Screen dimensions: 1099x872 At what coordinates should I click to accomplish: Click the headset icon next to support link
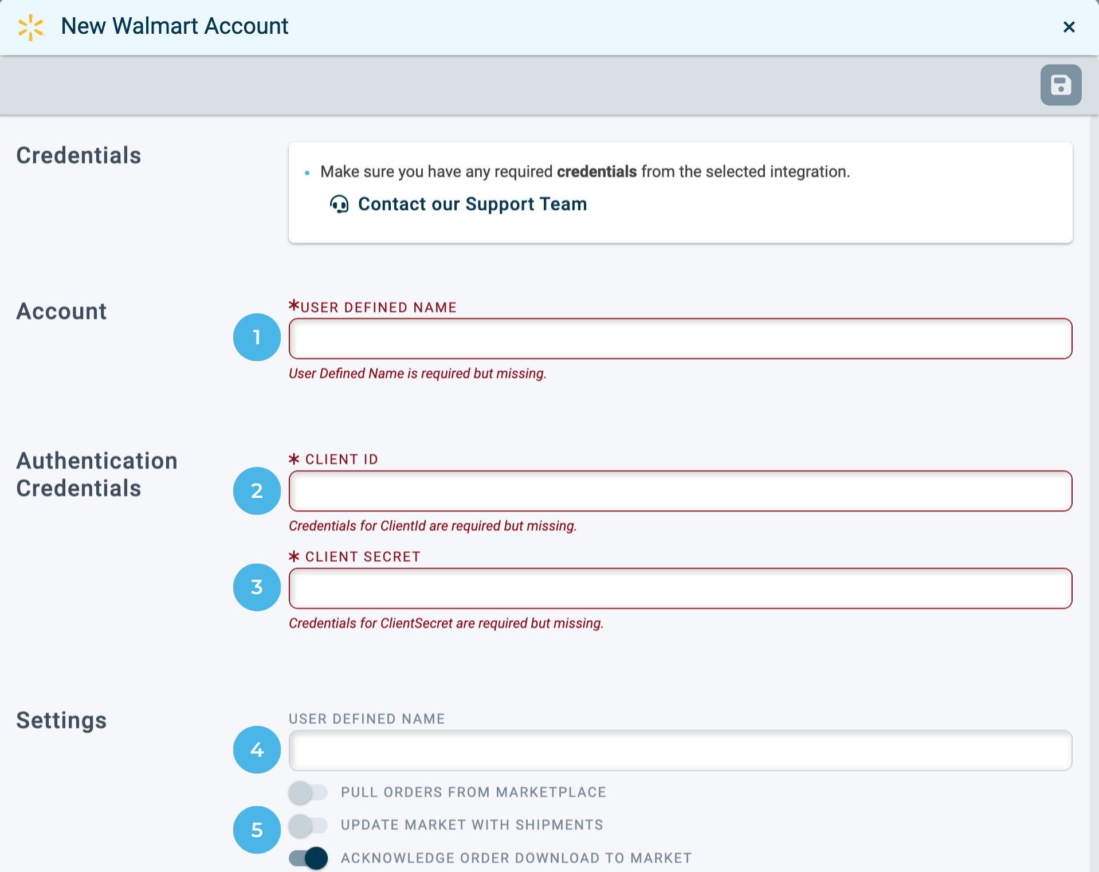coord(339,204)
